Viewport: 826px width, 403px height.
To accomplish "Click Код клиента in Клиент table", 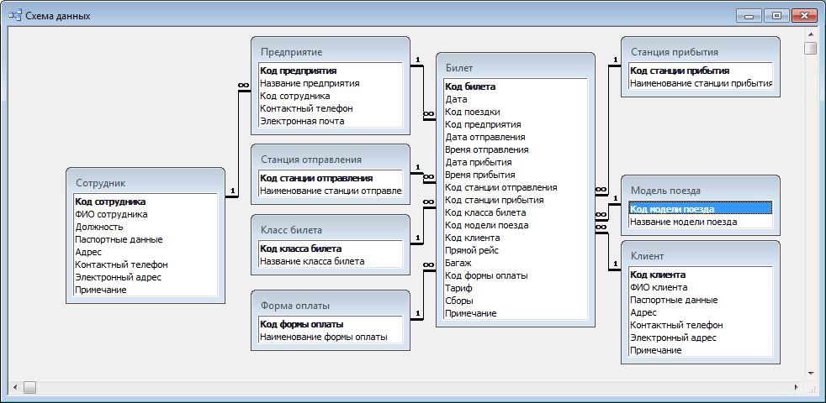I will click(658, 275).
